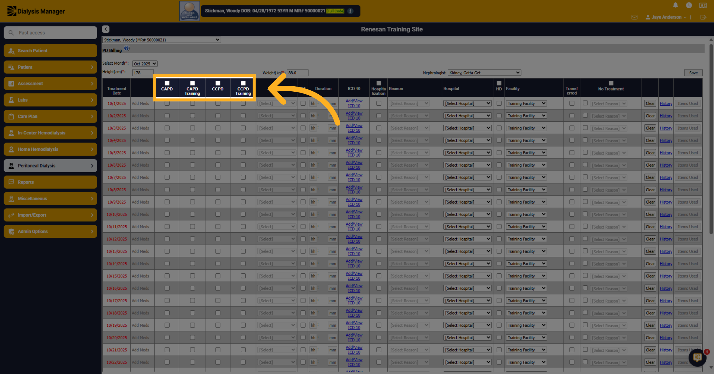Toggle the Hospitalization header checkbox
This screenshot has height=374, width=714.
coord(379,83)
